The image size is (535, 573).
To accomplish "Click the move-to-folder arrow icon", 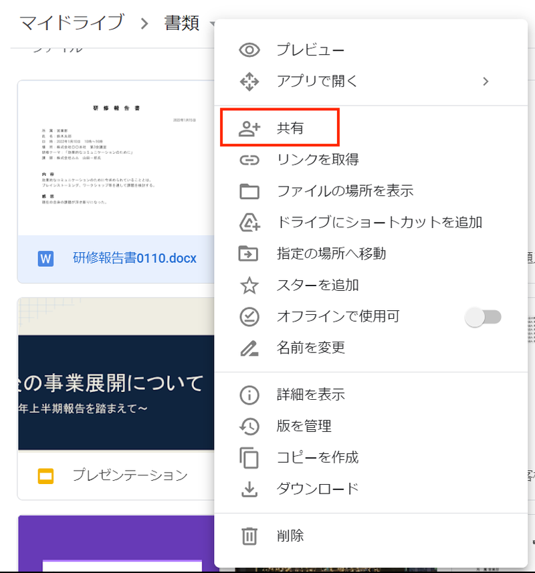I will point(249,253).
